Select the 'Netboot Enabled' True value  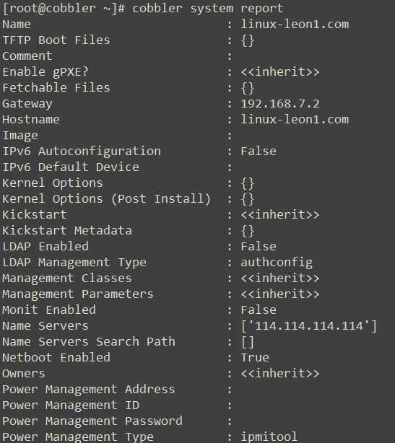[255, 357]
